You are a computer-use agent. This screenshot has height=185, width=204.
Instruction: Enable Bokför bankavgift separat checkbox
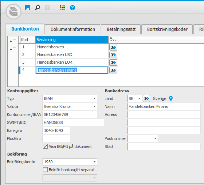[45, 169]
